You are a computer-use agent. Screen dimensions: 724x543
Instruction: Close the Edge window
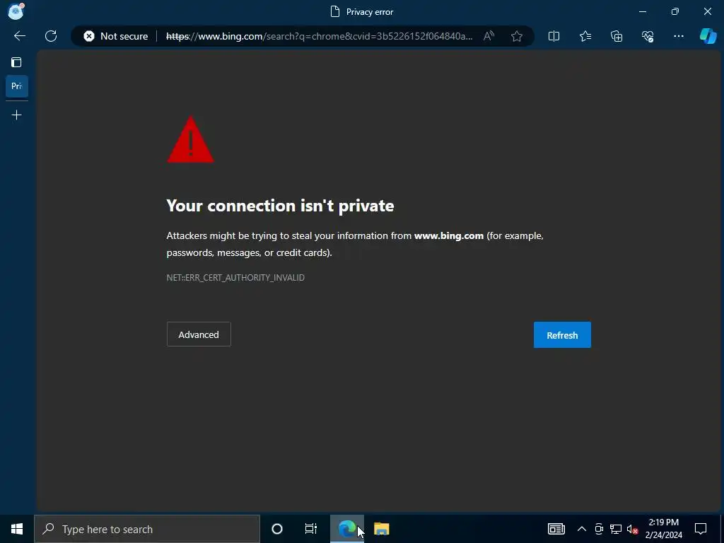(707, 11)
